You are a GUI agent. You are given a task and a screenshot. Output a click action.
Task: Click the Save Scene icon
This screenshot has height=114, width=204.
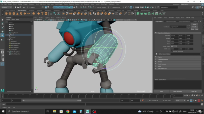[20, 7]
